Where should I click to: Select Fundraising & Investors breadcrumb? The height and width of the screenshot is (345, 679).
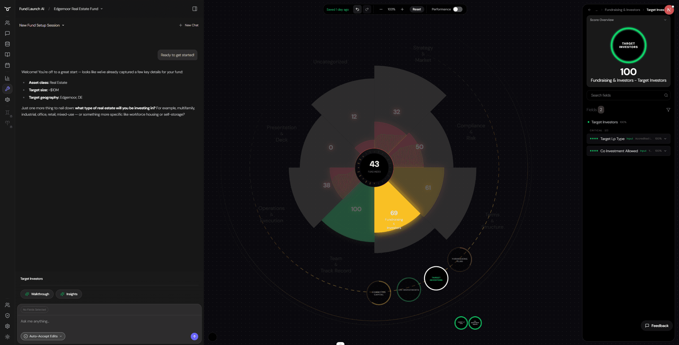click(622, 10)
